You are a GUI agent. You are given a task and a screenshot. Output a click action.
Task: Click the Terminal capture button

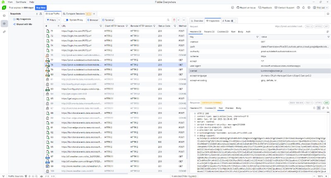pos(108,19)
